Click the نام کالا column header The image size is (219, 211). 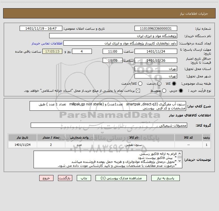(x=134, y=137)
